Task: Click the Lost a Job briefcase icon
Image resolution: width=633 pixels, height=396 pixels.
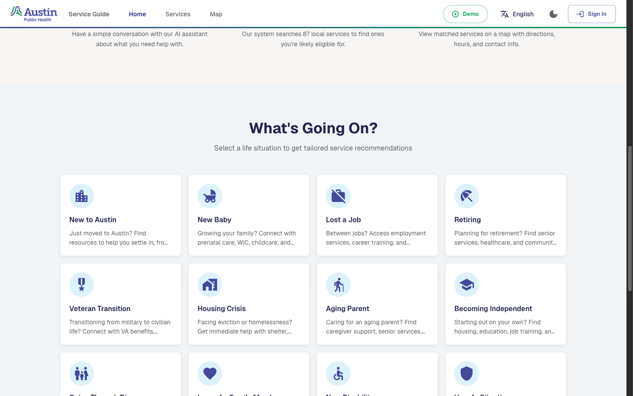Action: 338,196
